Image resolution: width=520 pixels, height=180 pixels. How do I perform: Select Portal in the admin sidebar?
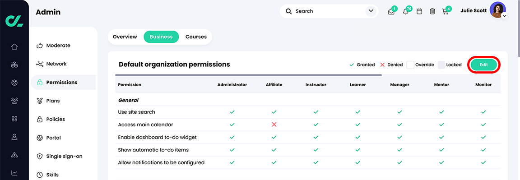(x=49, y=138)
